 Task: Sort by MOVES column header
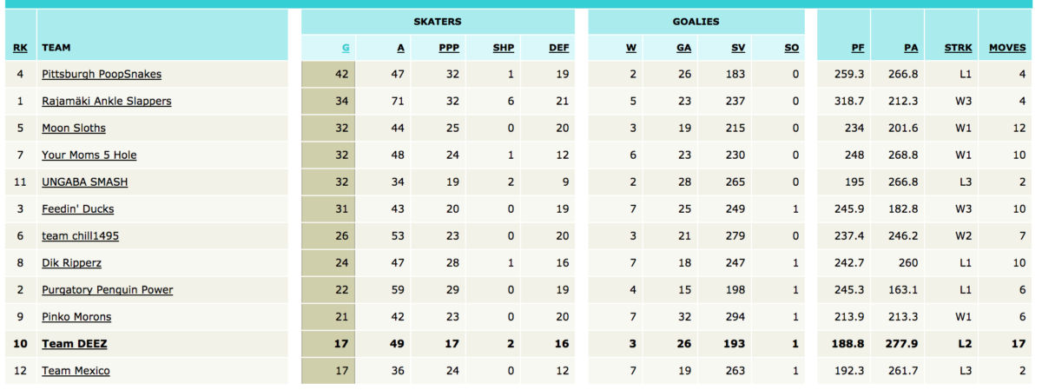(x=1007, y=48)
